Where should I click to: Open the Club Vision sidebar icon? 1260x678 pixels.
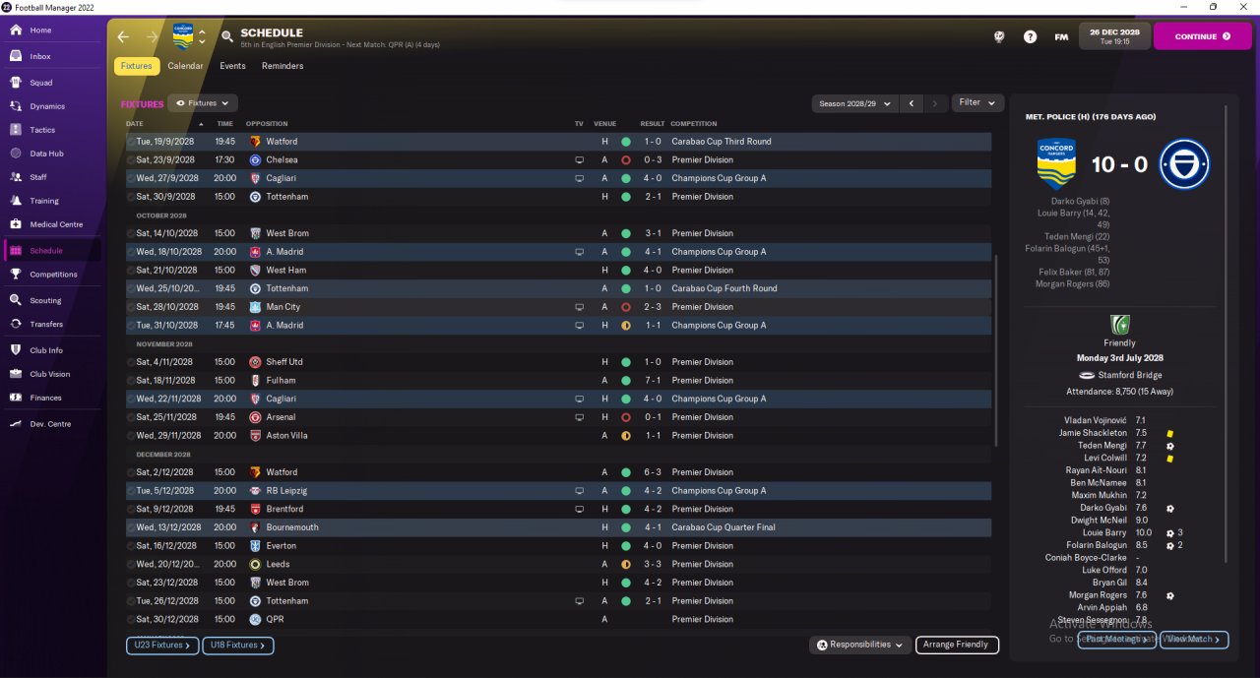[16, 374]
